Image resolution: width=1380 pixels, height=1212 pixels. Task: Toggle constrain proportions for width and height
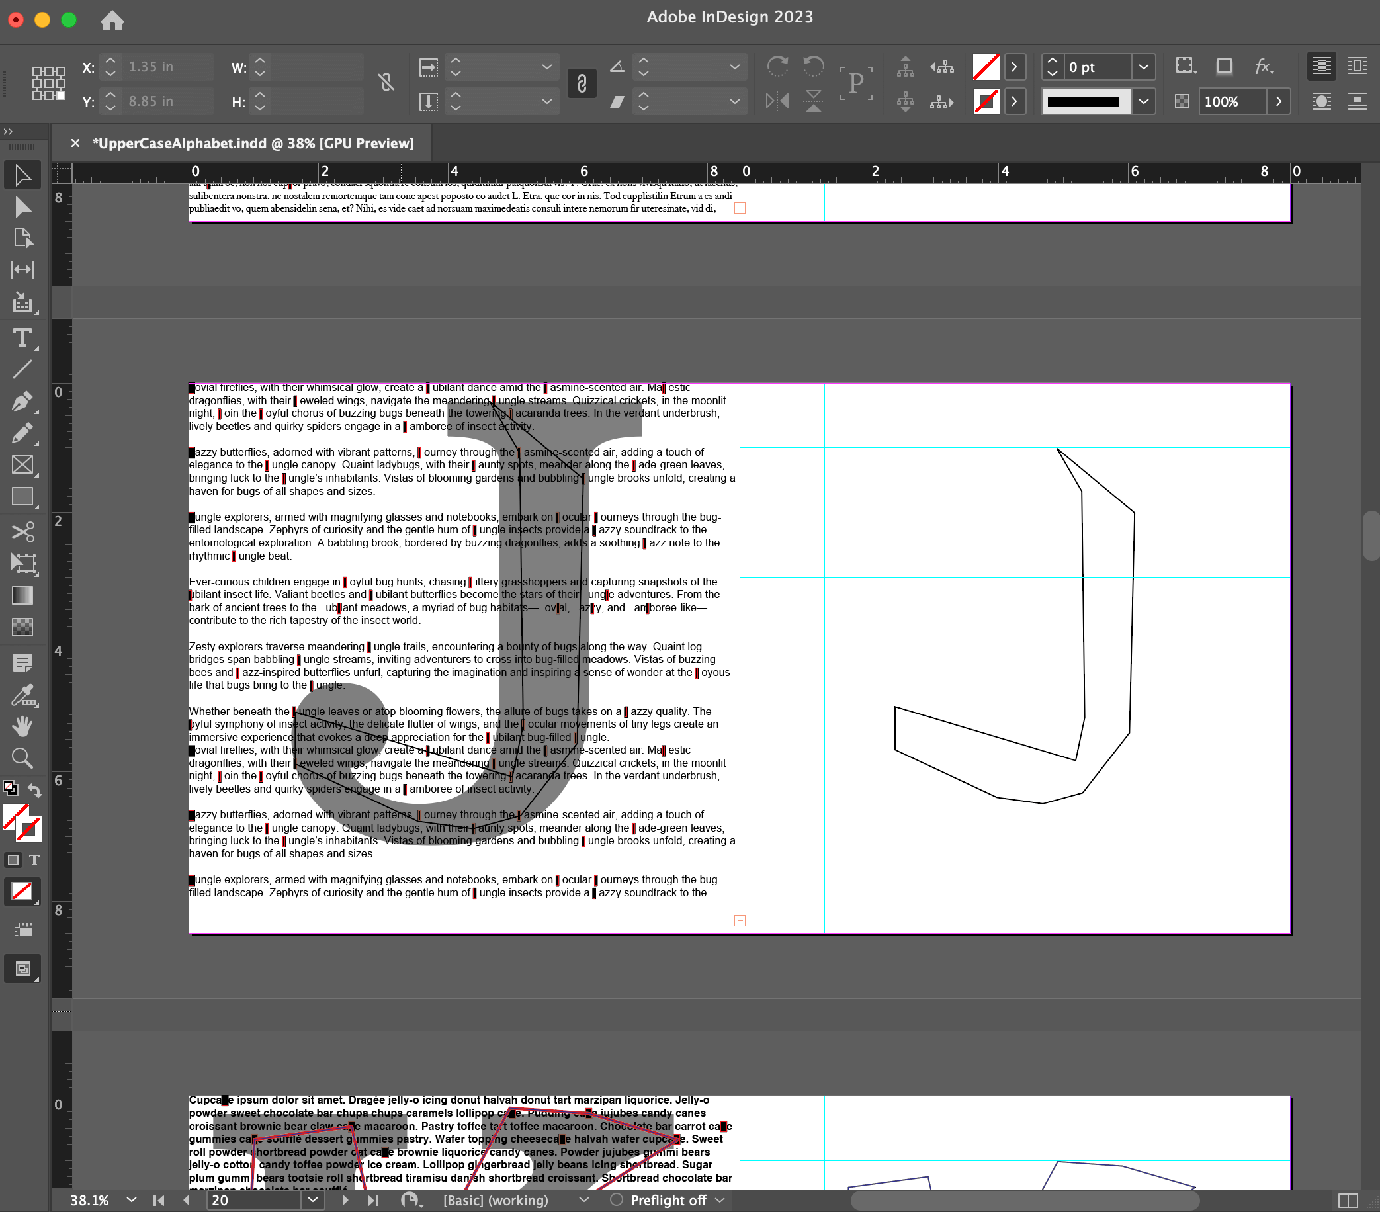pyautogui.click(x=386, y=83)
